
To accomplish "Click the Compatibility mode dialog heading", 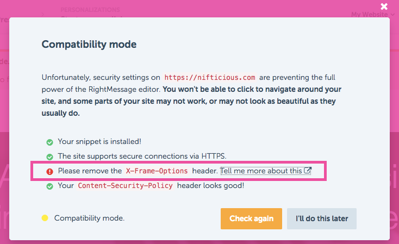I will point(89,44).
